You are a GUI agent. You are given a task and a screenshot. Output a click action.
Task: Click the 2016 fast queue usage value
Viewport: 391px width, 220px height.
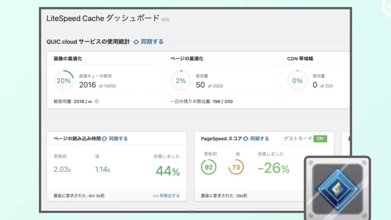coord(87,85)
